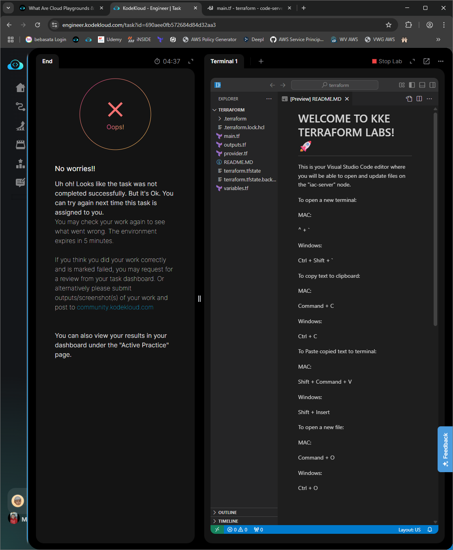This screenshot has height=550, width=453.
Task: Open terminal in new browser window icon
Action: 427,61
